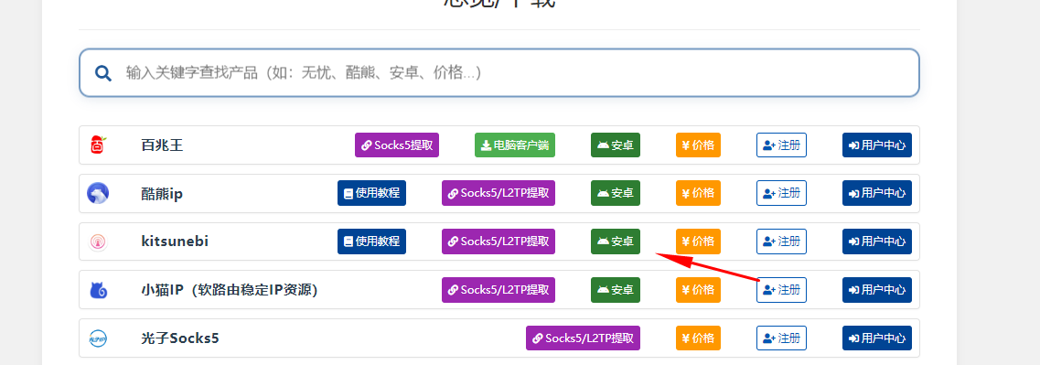1040x365 pixels.
Task: Select the 光子Socks5 product name
Action: tap(180, 338)
